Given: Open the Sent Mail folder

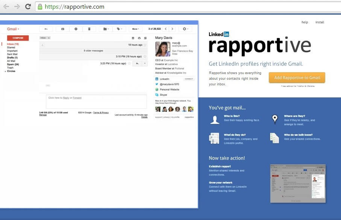Looking at the screenshot, I should (x=12, y=54).
